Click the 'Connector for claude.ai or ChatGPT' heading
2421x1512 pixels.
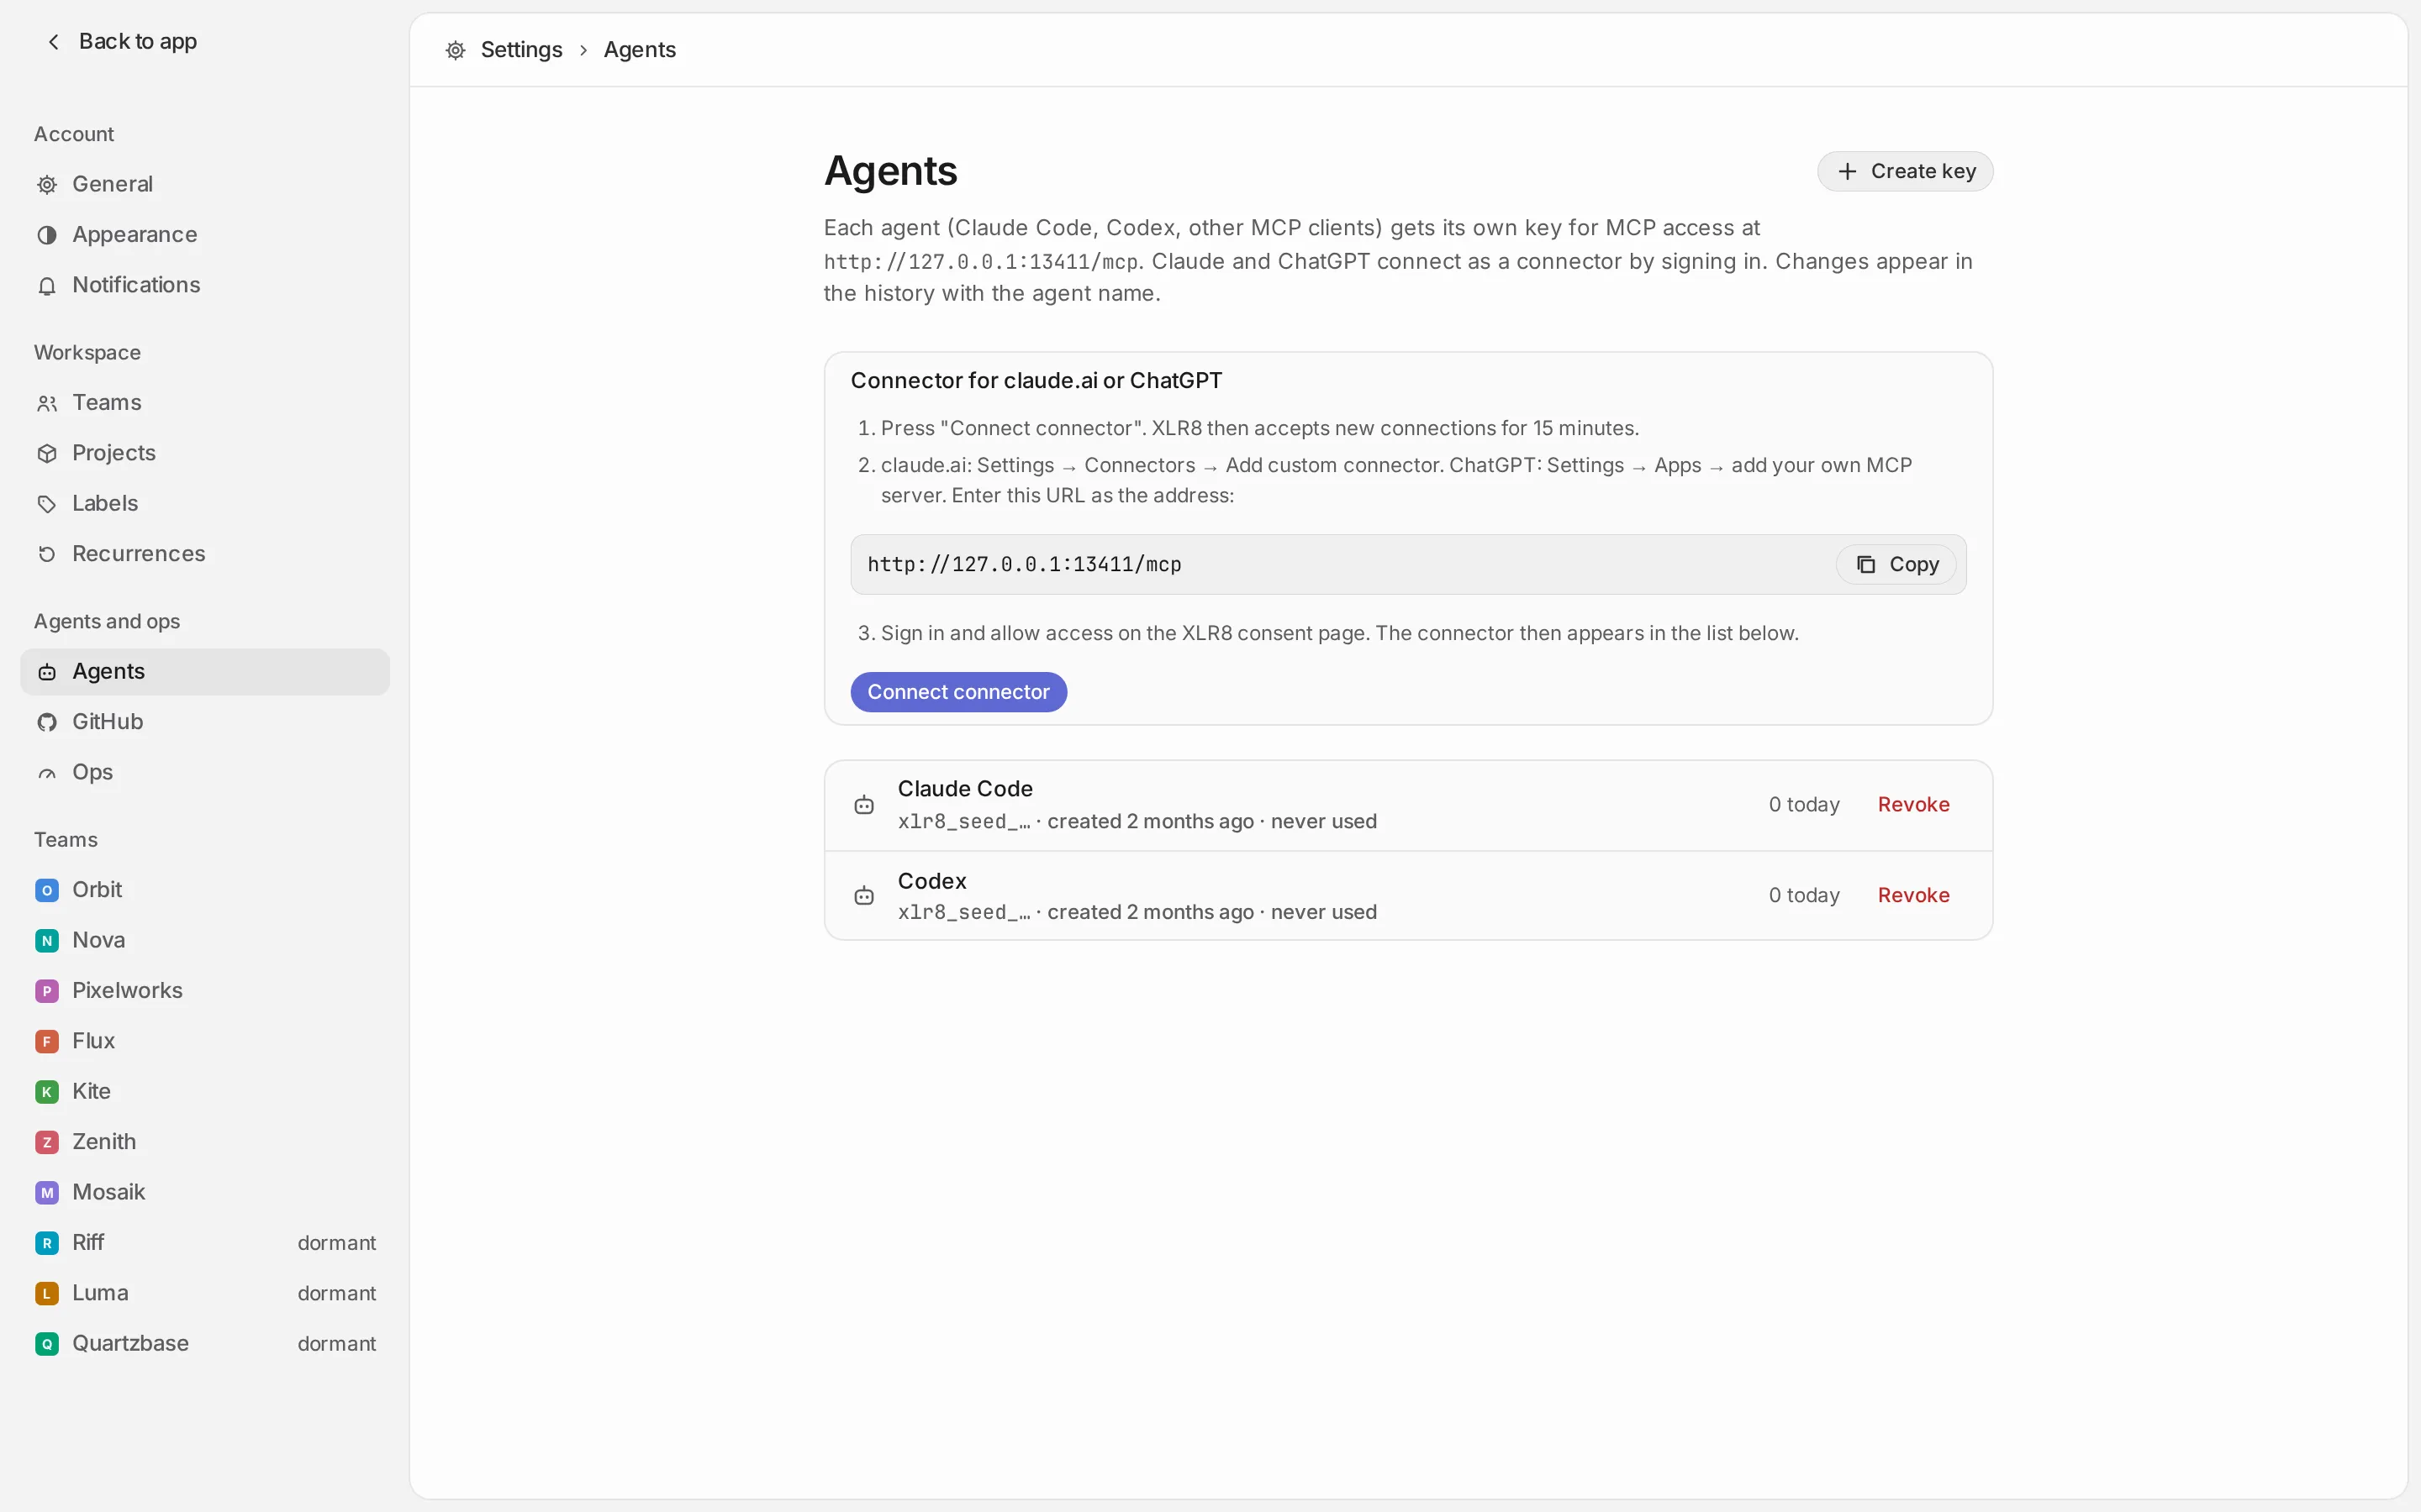(1036, 381)
